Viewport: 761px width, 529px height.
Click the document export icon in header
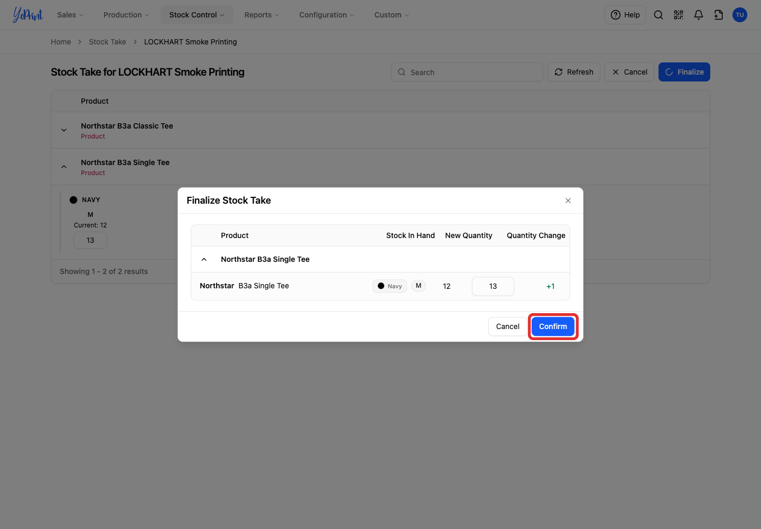pyautogui.click(x=719, y=15)
